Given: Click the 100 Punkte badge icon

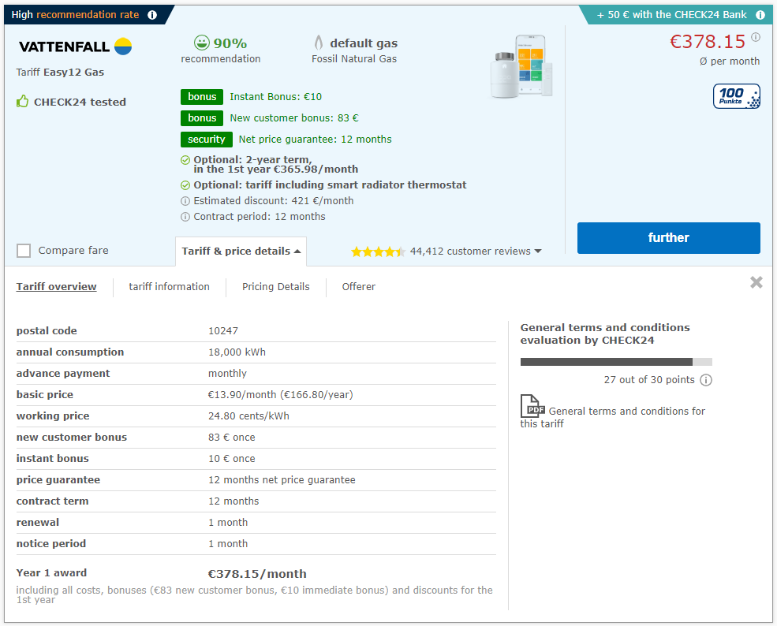Looking at the screenshot, I should point(737,96).
